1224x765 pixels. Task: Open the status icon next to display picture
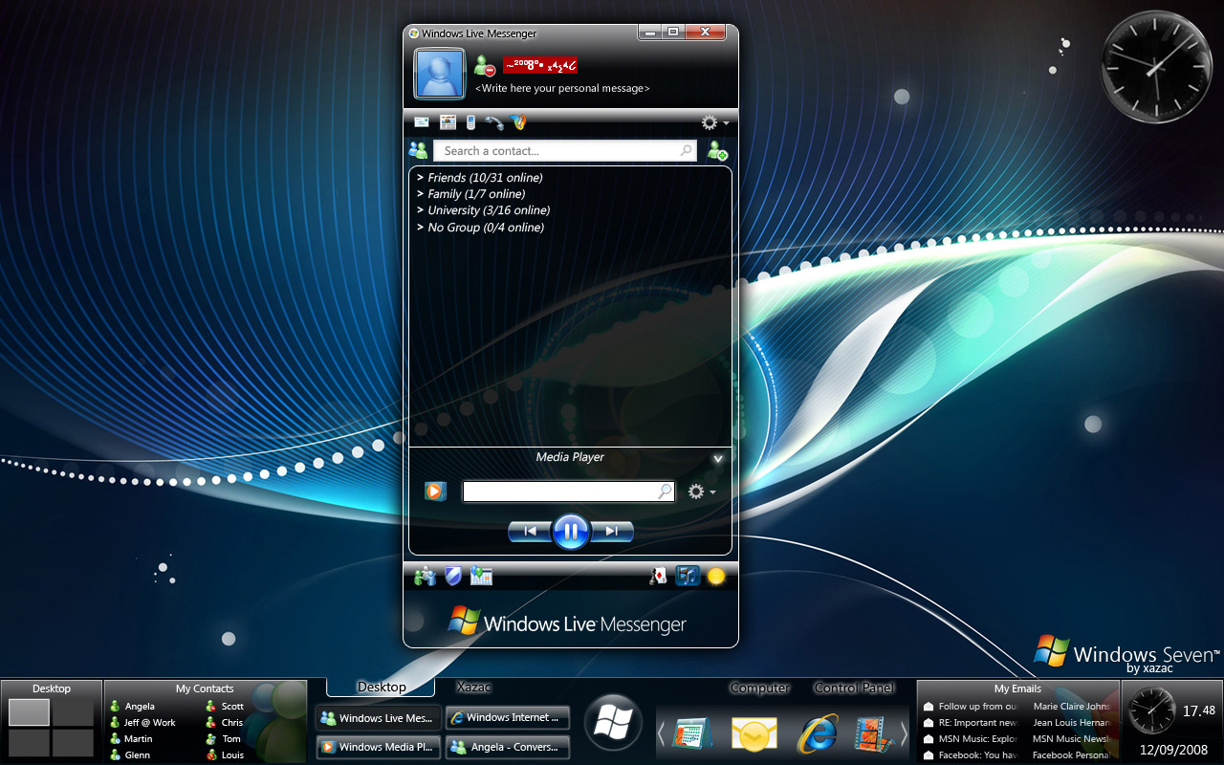(x=484, y=66)
